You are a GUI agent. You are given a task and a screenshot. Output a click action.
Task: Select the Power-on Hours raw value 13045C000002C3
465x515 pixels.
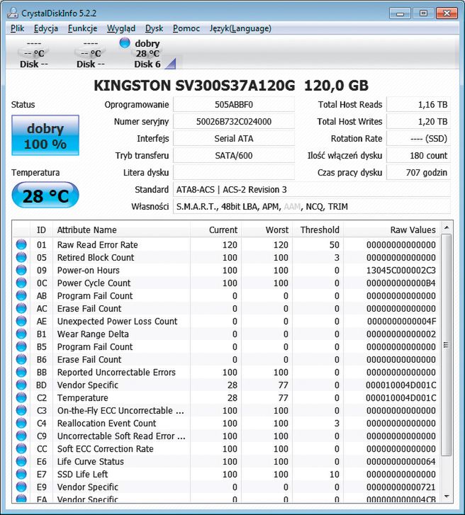401,271
